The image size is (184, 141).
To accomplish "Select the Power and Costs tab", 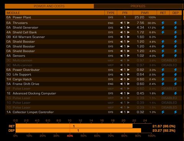I will 49,6.
